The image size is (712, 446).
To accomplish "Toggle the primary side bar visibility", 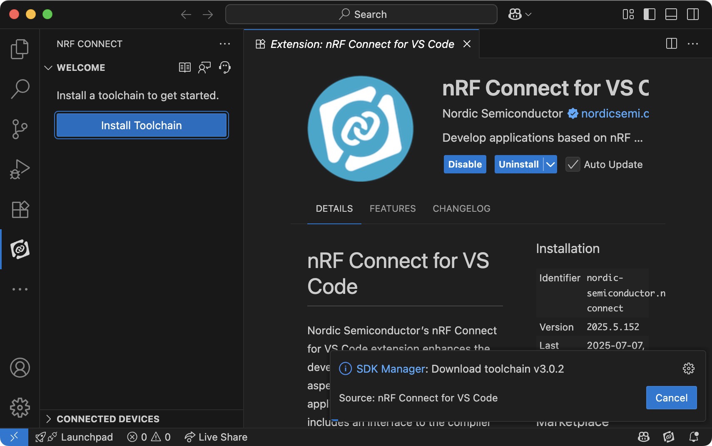I will 649,14.
